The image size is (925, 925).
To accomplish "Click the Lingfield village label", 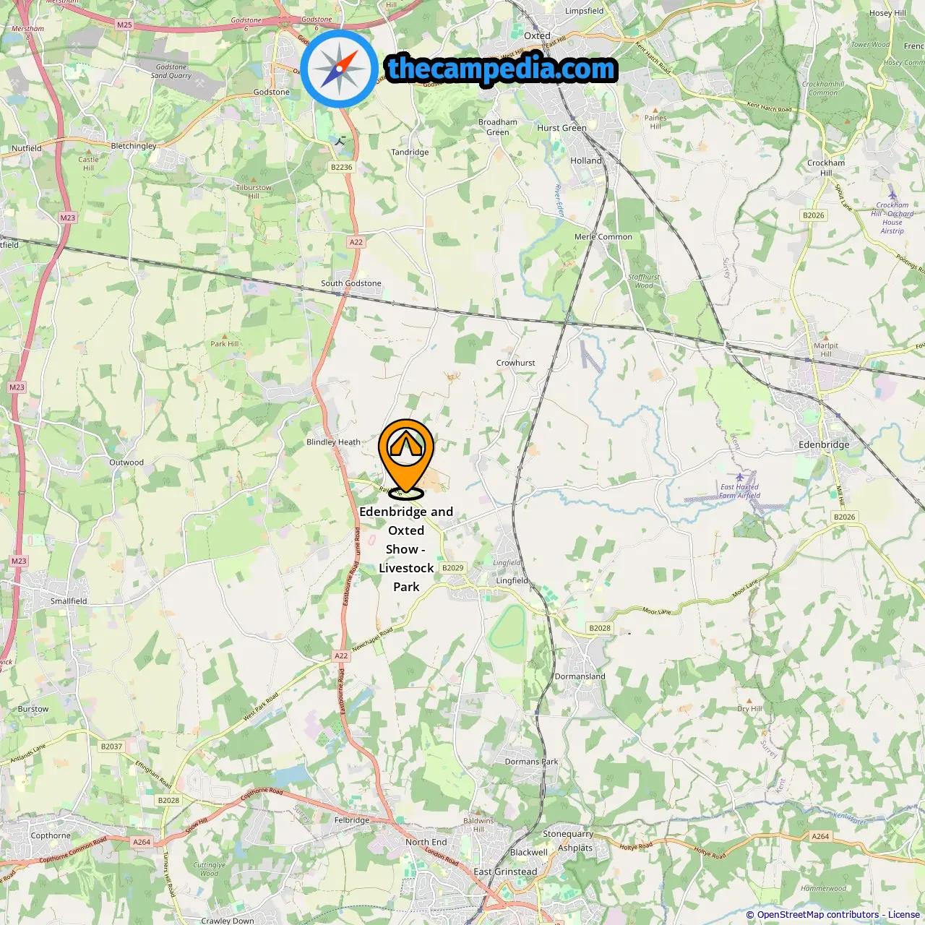I will (x=512, y=580).
